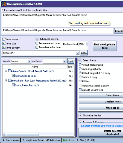Uncheck the Same content checkbox
The image size is (123, 143).
[4, 47]
